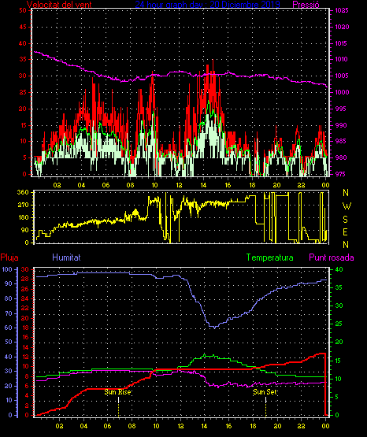Click the green 40 temperature axis value
The image size is (367, 437).
339,270
